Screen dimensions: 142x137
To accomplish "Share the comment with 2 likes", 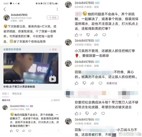I will tap(95, 113).
